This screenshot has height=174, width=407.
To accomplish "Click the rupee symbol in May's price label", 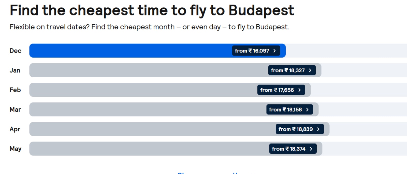I will point(287,149).
